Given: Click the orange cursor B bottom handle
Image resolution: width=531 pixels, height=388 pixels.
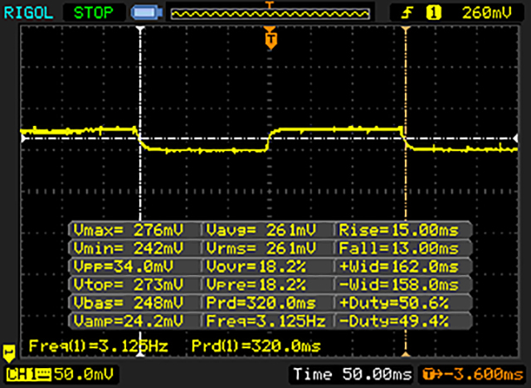Looking at the screenshot, I should pos(406,354).
